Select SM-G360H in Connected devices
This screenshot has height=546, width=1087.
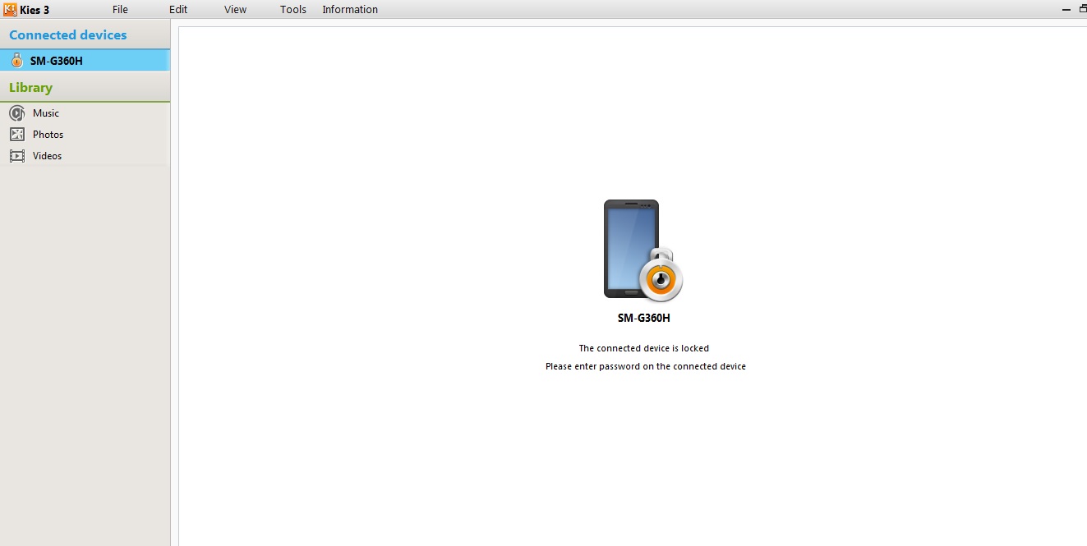coord(85,61)
